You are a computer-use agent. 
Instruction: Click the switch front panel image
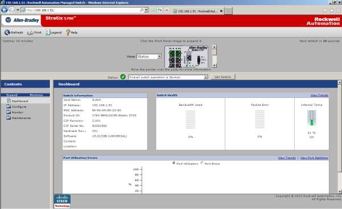coord(187,57)
